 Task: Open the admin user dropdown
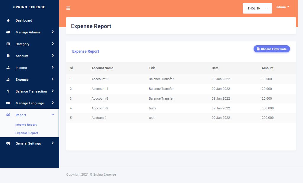click(283, 7)
